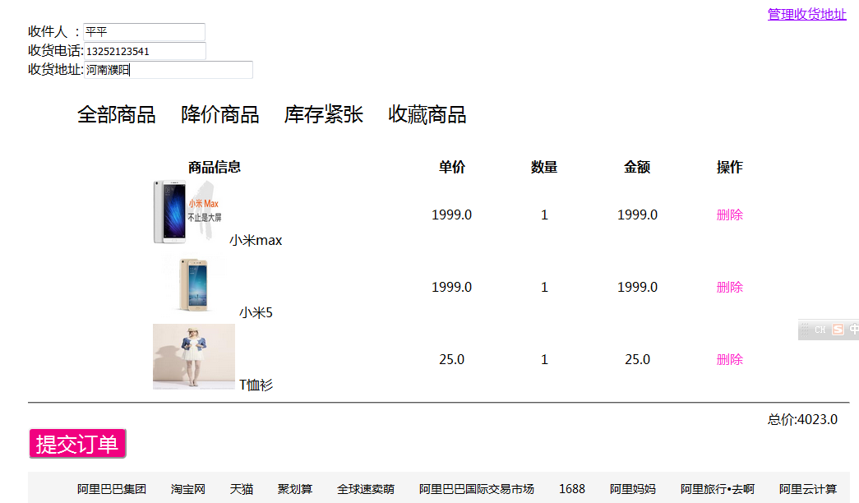Screen dimensions: 859x503
Task: Delete the T恤衫 item
Action: pos(729,359)
